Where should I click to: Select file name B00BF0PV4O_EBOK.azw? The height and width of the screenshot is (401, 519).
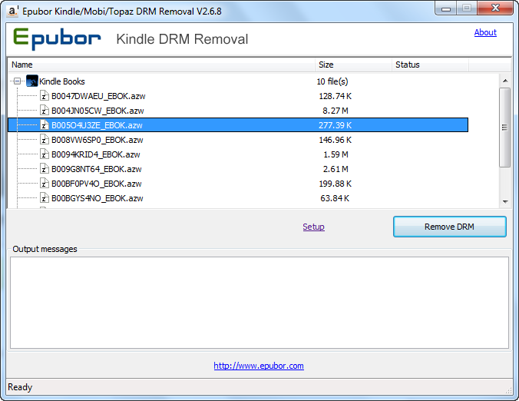(96, 184)
